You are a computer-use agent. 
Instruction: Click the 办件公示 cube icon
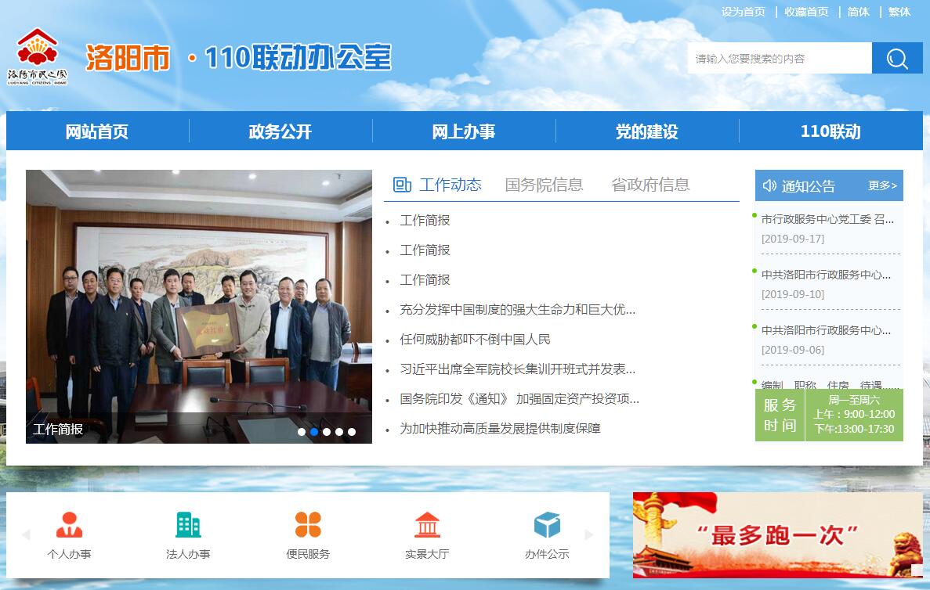pyautogui.click(x=547, y=525)
